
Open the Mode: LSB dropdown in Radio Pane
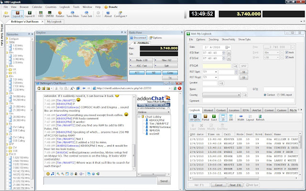coord(141,60)
